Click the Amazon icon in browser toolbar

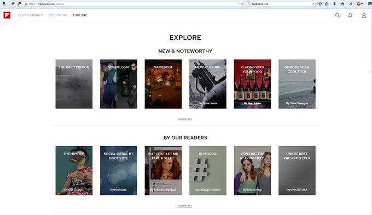coord(4,4)
